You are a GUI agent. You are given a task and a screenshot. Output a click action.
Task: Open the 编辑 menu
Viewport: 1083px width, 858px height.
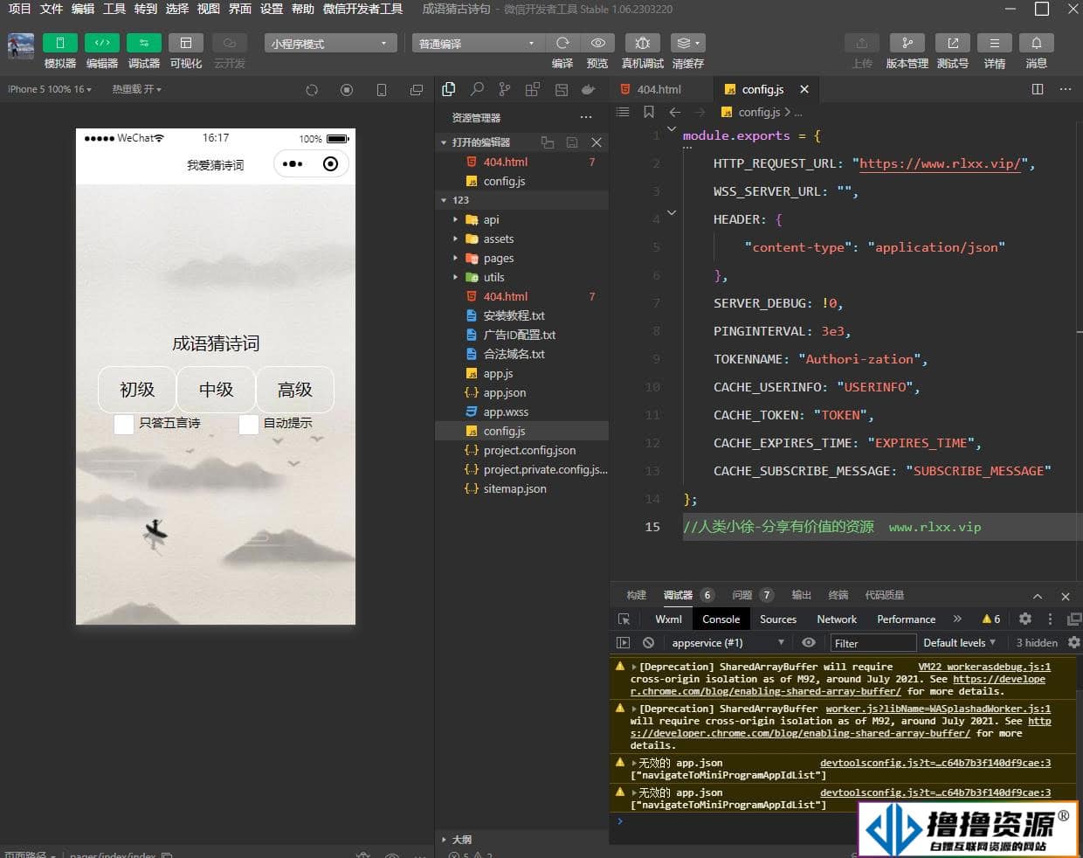pyautogui.click(x=83, y=9)
